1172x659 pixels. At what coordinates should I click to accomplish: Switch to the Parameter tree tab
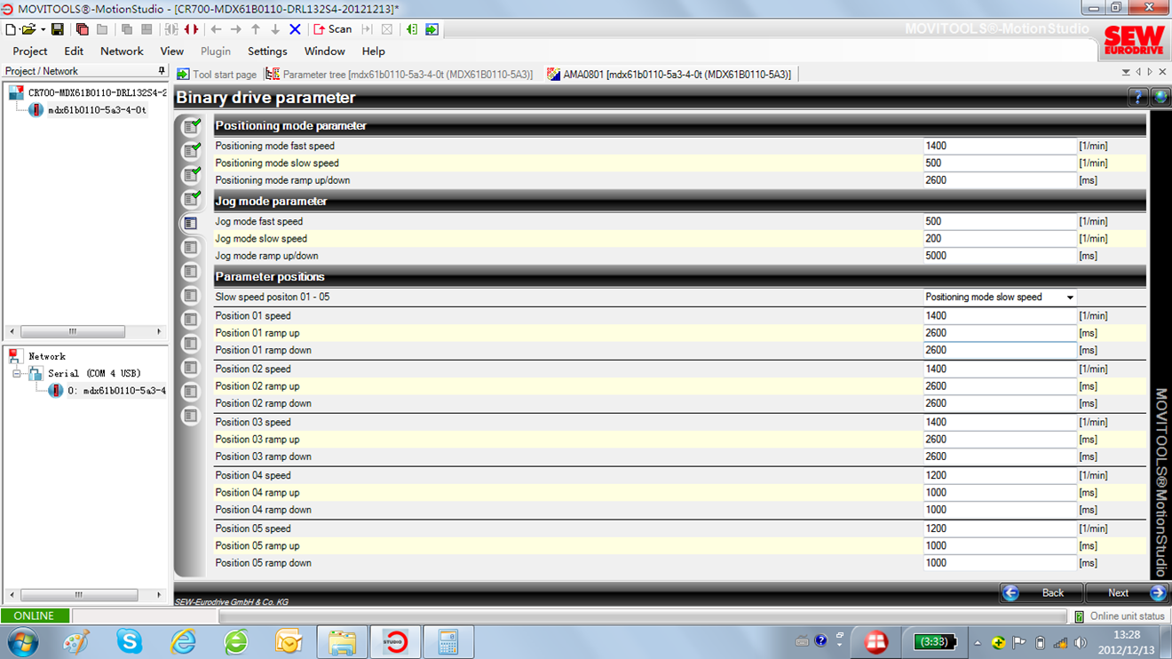tap(400, 75)
